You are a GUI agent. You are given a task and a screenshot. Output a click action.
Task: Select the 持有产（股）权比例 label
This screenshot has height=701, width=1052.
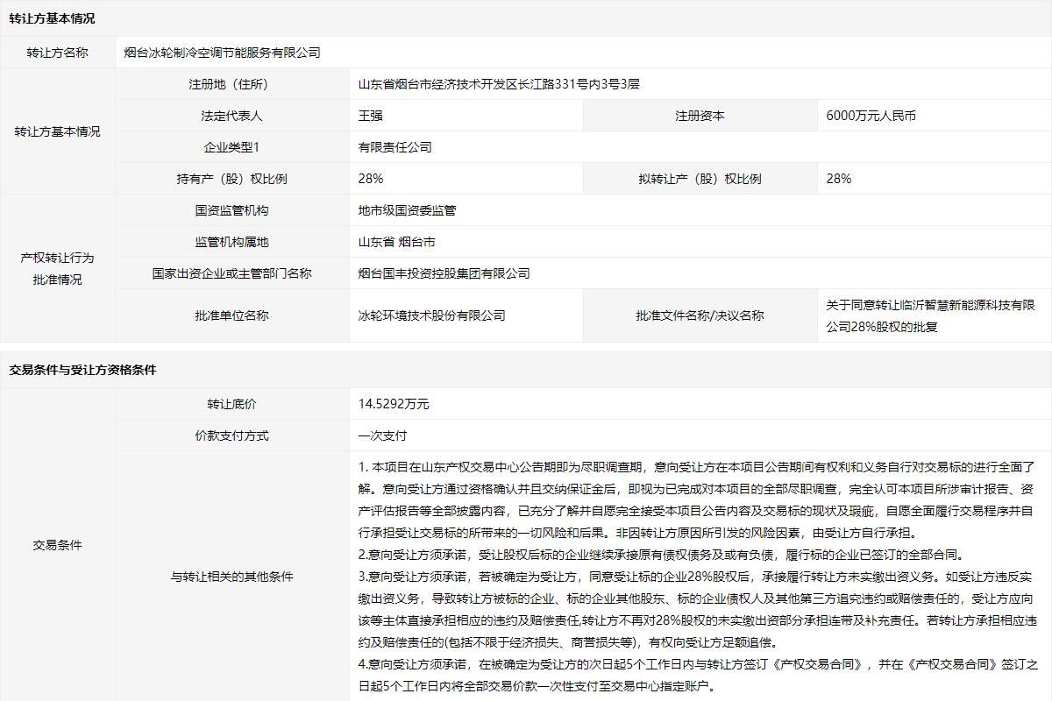pos(231,179)
